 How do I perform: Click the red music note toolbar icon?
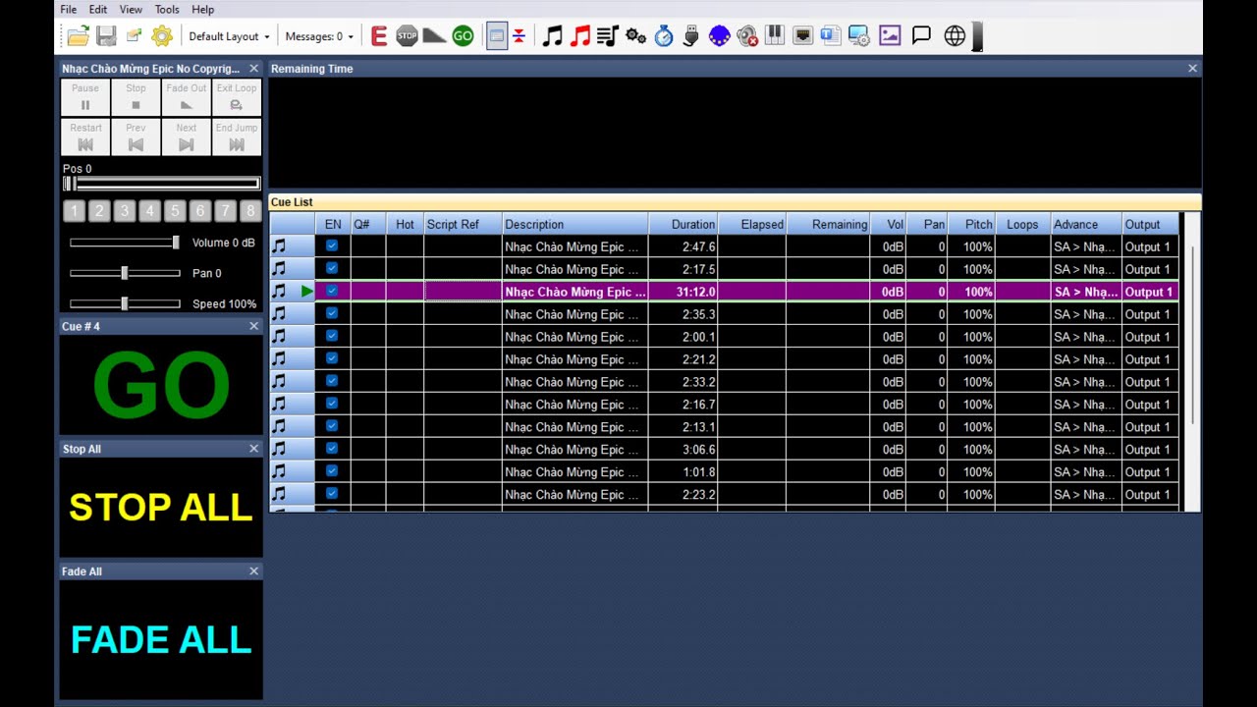point(580,36)
